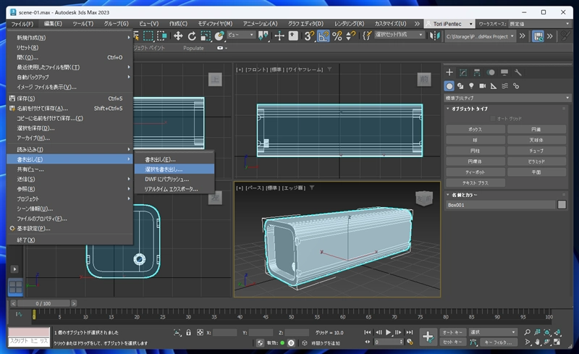This screenshot has width=579, height=354.
Task: Click the Box primitive button
Action: coord(476,130)
